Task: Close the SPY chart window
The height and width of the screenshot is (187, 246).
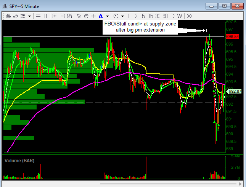Action: pyautogui.click(x=237, y=6)
